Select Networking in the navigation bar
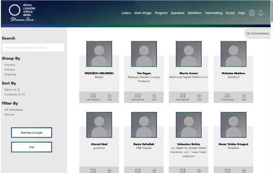The width and height of the screenshot is (273, 173). (x=213, y=13)
